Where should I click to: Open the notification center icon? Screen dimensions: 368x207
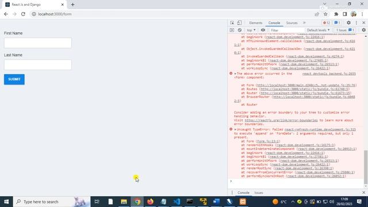(x=359, y=202)
